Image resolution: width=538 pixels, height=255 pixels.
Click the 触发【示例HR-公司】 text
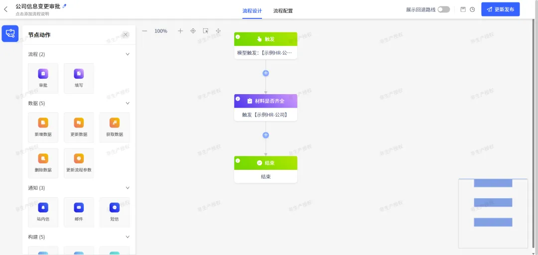point(265,115)
